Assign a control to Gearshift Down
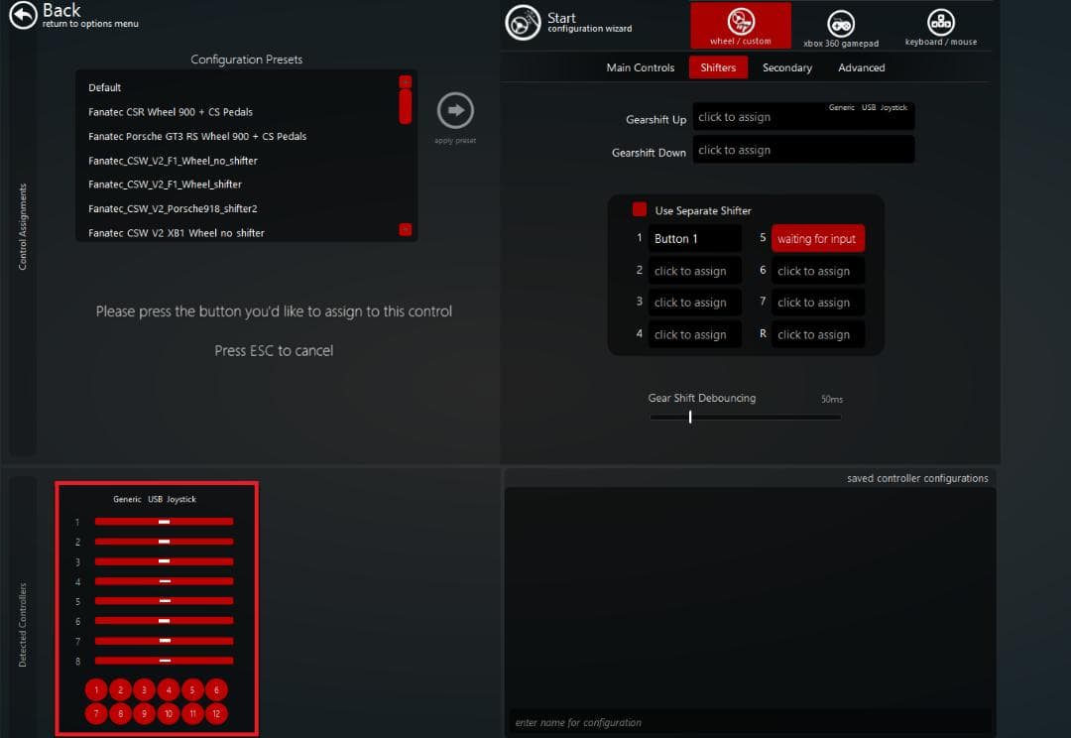 [803, 151]
